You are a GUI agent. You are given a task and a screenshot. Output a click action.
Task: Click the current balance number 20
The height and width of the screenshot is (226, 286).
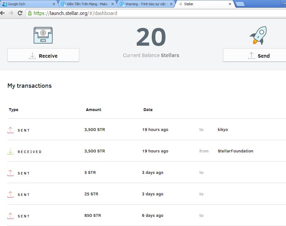151,37
